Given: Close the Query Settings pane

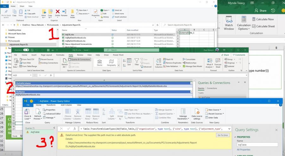Looking at the screenshot, I should (276, 130).
